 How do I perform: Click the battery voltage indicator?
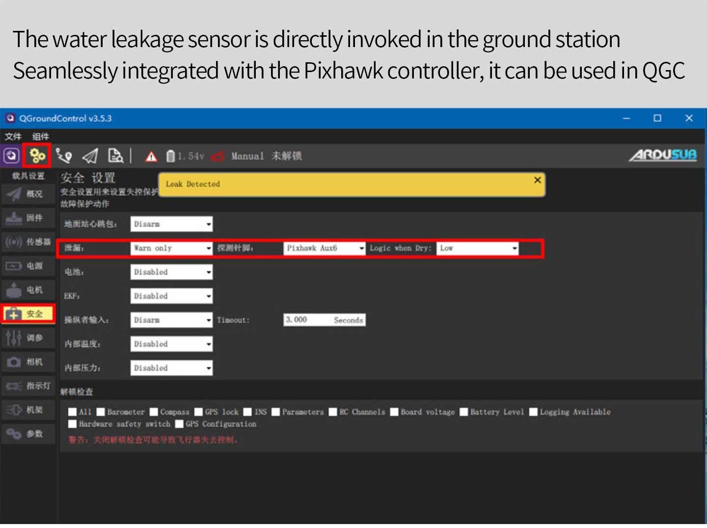click(186, 156)
